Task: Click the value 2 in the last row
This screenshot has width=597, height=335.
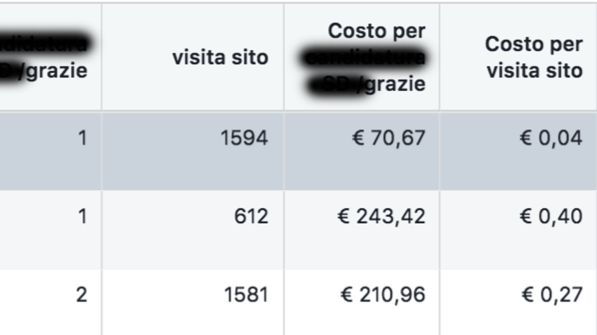Action: coord(81,295)
